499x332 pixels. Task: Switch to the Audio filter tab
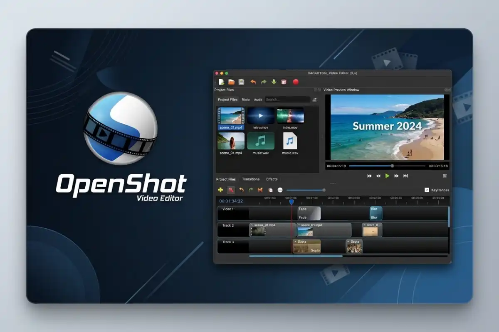click(258, 100)
